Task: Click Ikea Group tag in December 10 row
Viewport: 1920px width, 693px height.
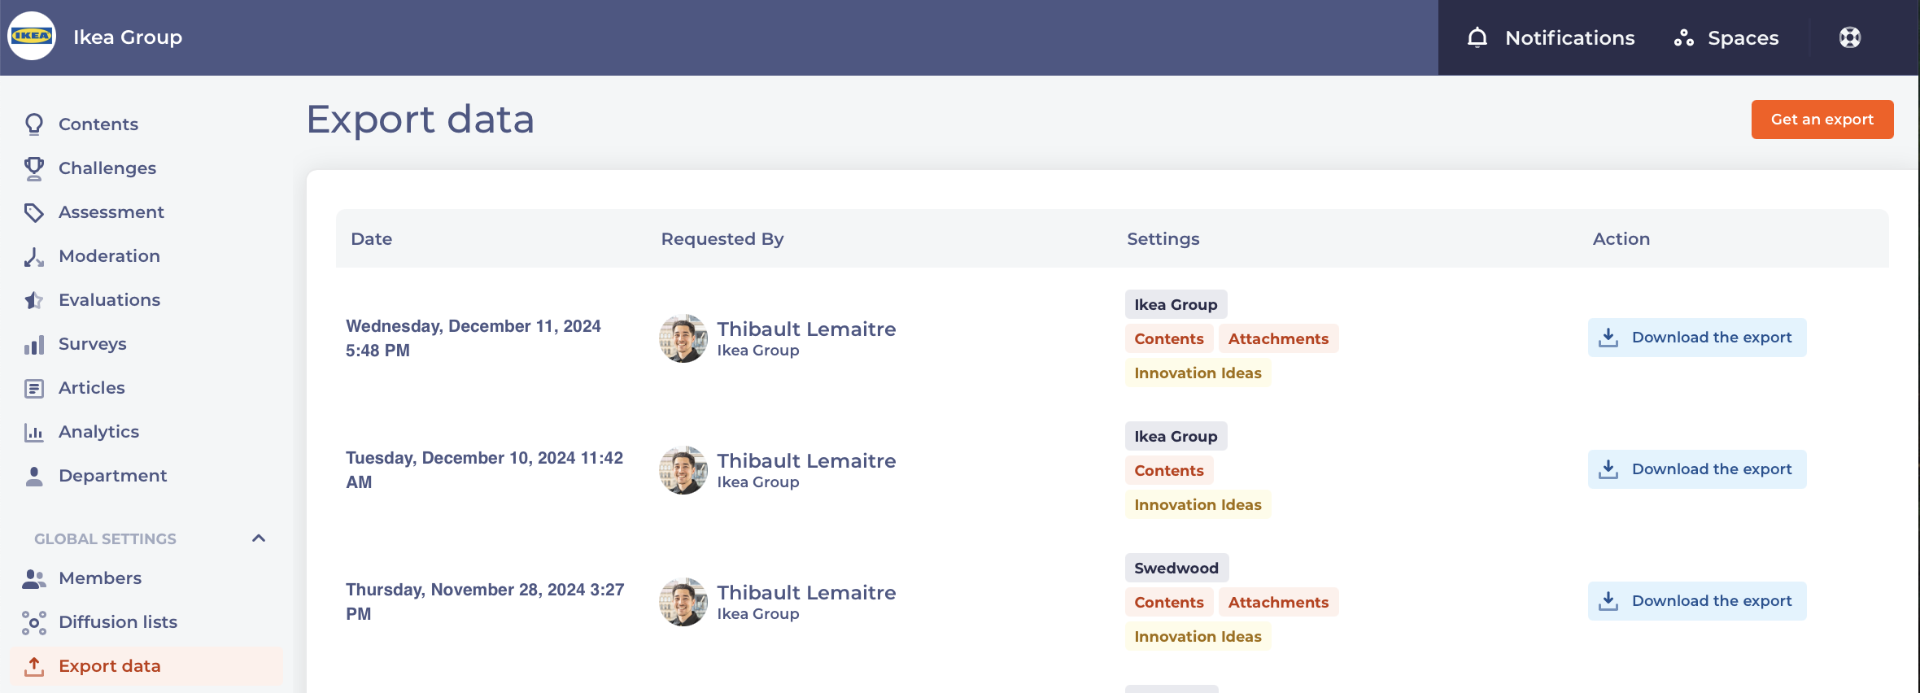Action: [x=1176, y=436]
